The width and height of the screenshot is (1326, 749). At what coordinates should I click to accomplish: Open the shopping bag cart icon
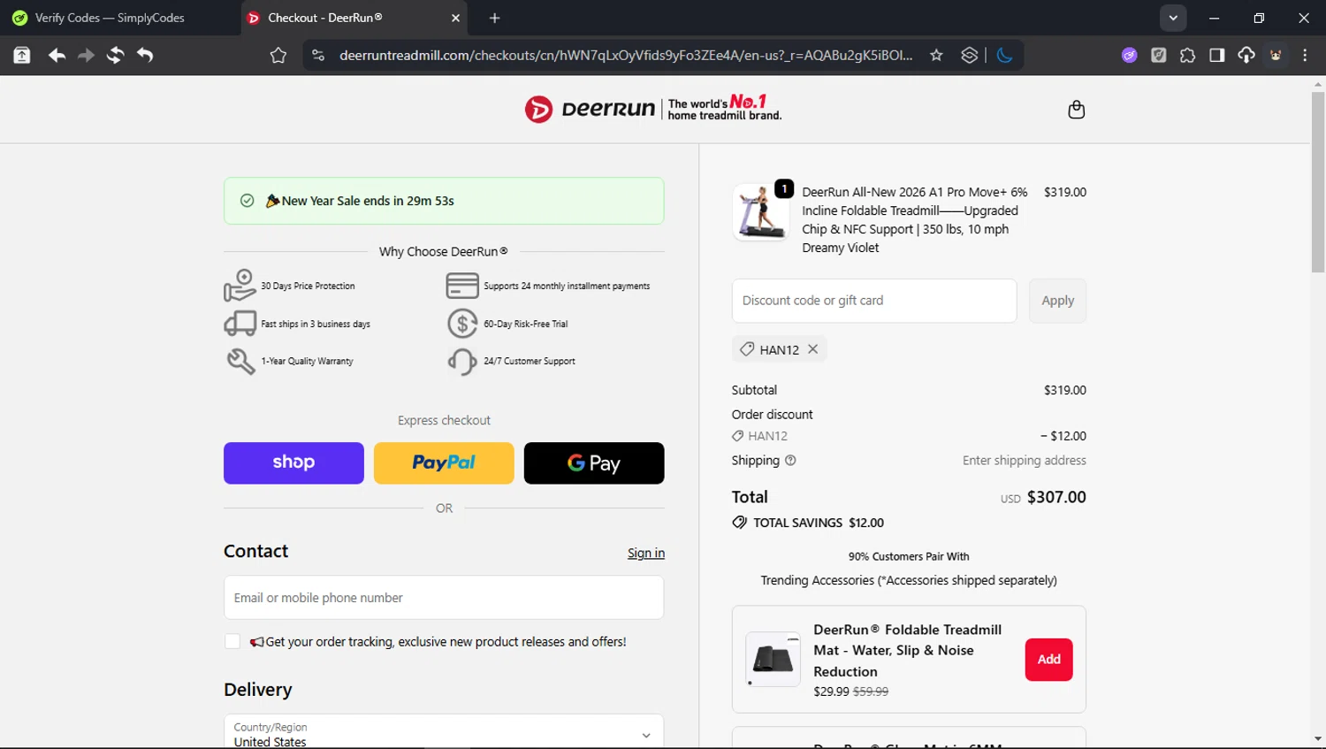tap(1076, 110)
